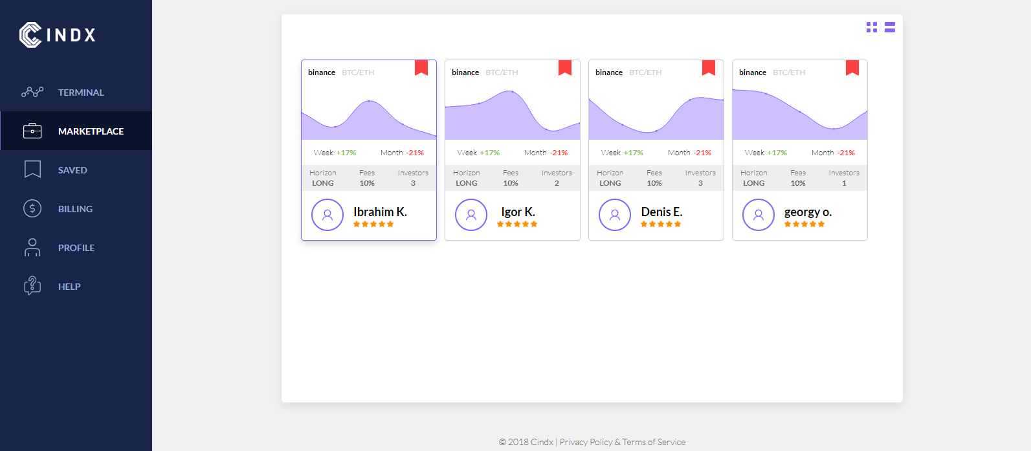Open the TERMINAL menu item

[x=81, y=93]
